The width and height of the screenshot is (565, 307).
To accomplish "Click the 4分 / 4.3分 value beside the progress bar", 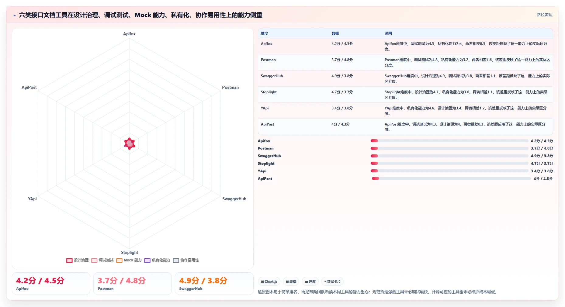I will click(x=543, y=179).
